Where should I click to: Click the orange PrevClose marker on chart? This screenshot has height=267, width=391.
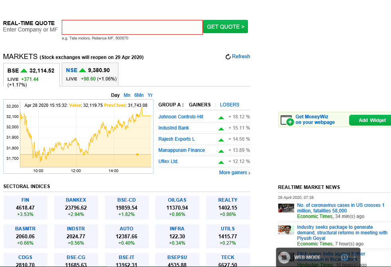[x=137, y=155]
